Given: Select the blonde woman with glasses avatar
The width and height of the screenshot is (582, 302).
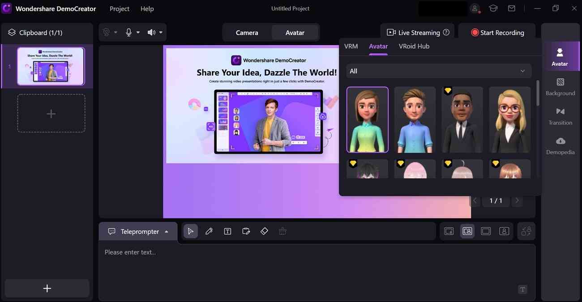Looking at the screenshot, I should (x=509, y=119).
